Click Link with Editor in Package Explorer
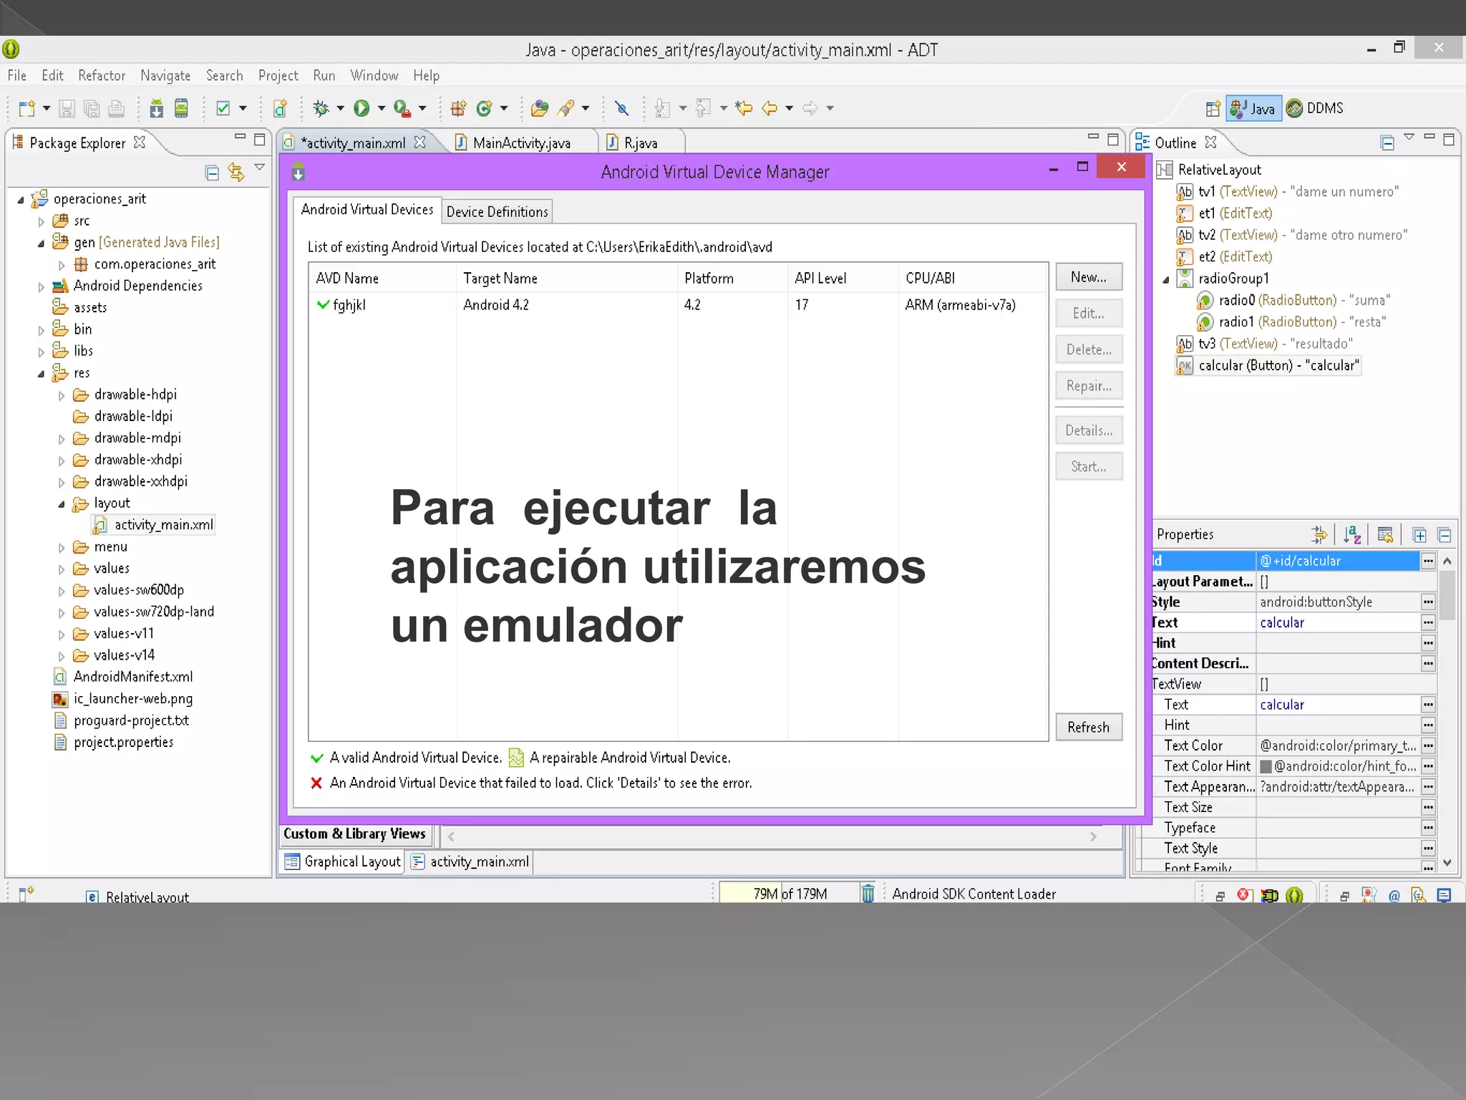Screen dimensions: 1466x1100 point(236,173)
